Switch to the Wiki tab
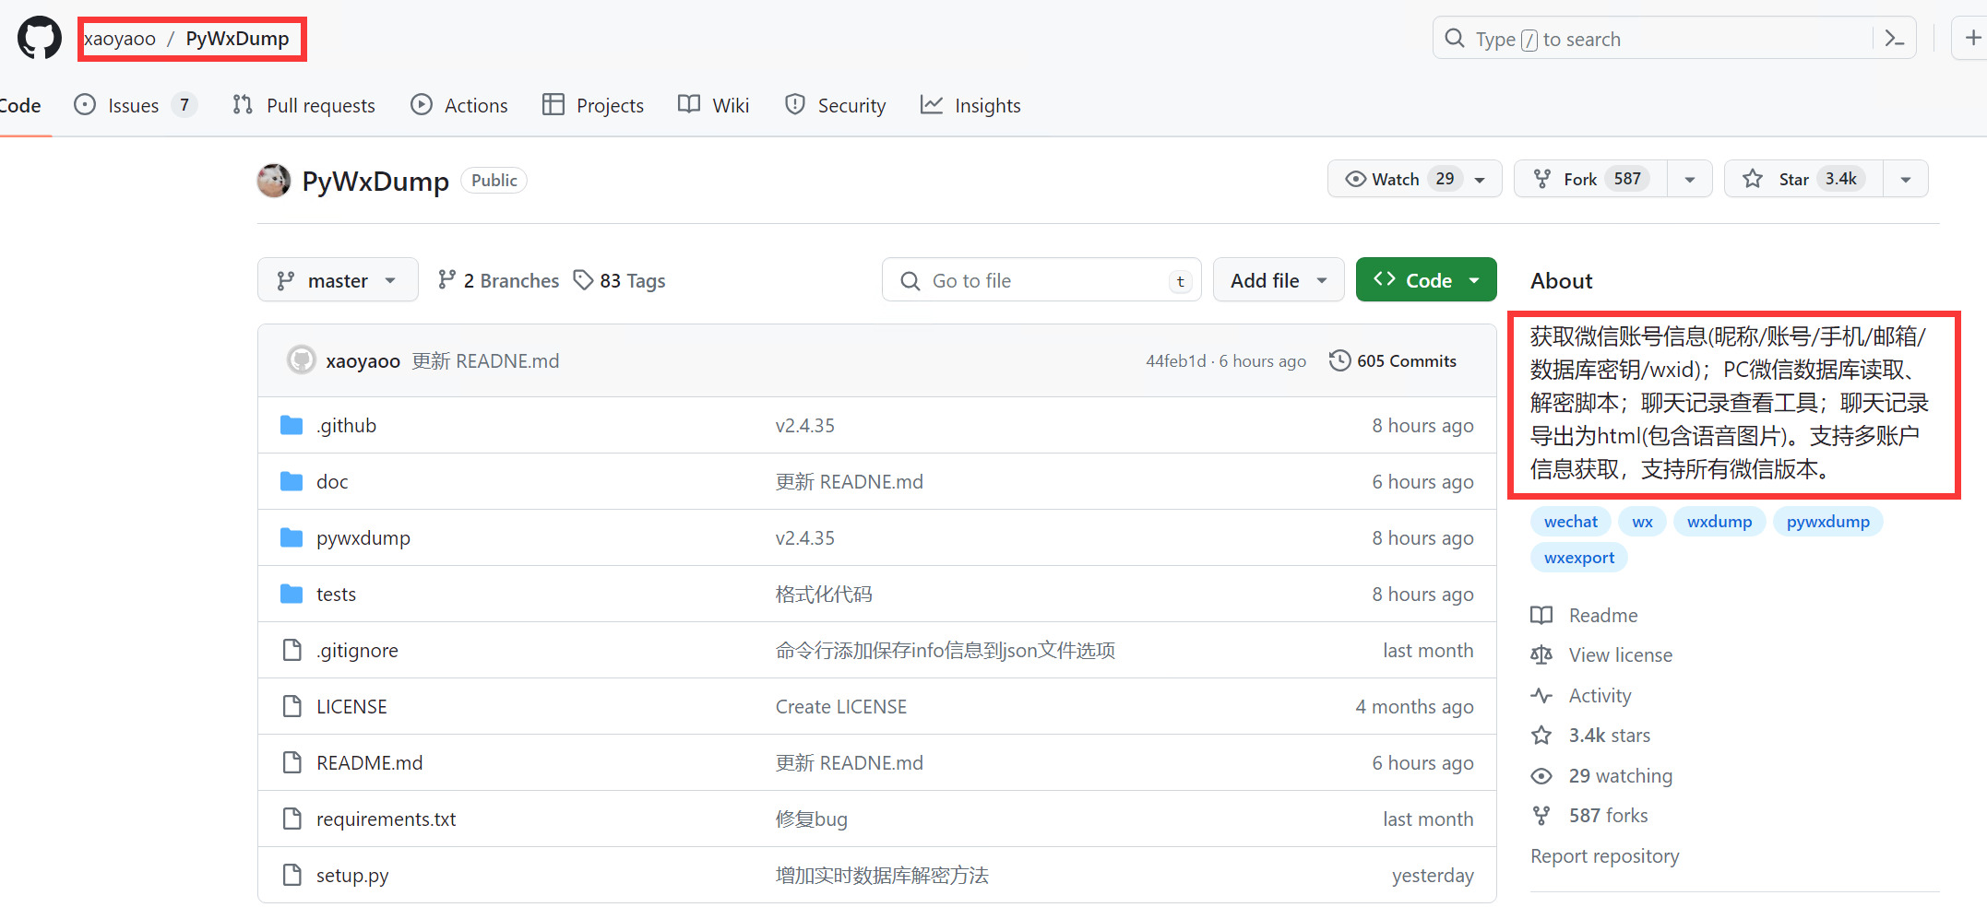Screen dimensions: 1987x919 (713, 105)
